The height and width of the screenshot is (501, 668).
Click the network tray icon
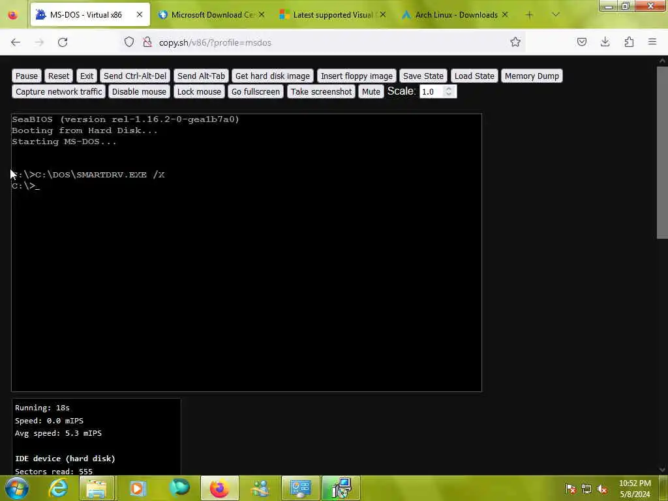tap(586, 489)
